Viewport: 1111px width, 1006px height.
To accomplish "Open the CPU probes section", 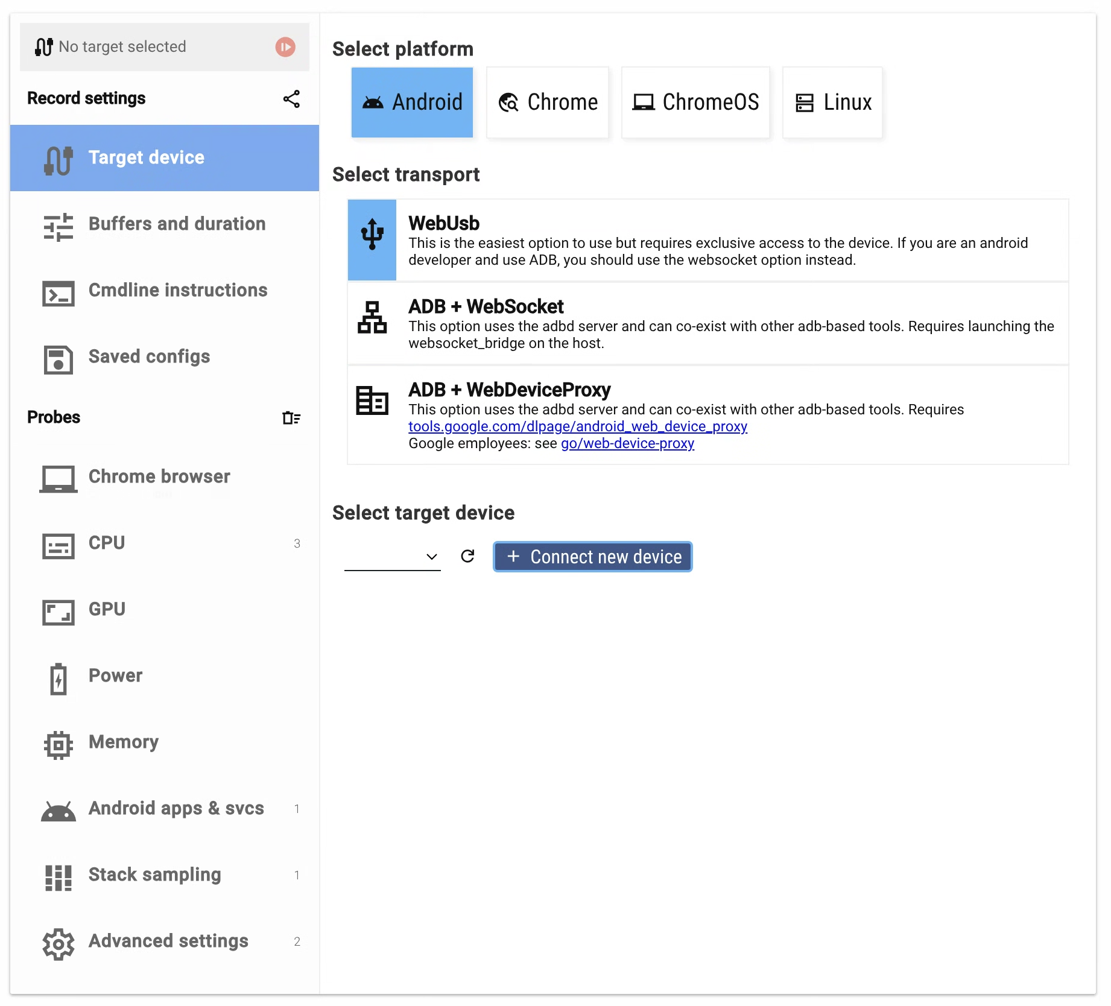I will (165, 543).
